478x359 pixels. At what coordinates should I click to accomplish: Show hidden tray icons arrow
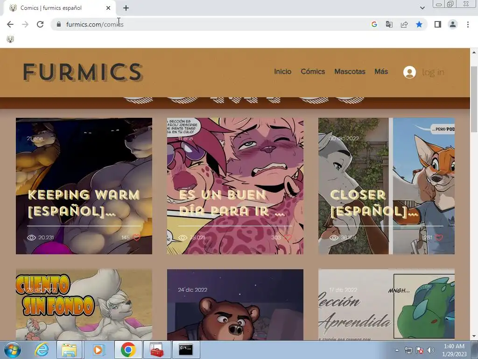[397, 350]
